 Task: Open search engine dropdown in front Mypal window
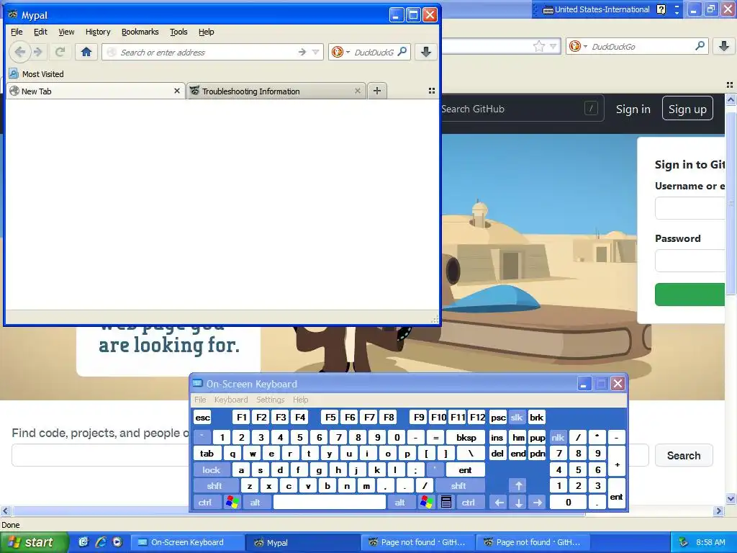pos(348,52)
